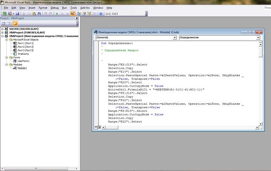Toggle Folders view in Project panel
Image resolution: width=271 pixels, height=171 pixels.
tap(15, 23)
